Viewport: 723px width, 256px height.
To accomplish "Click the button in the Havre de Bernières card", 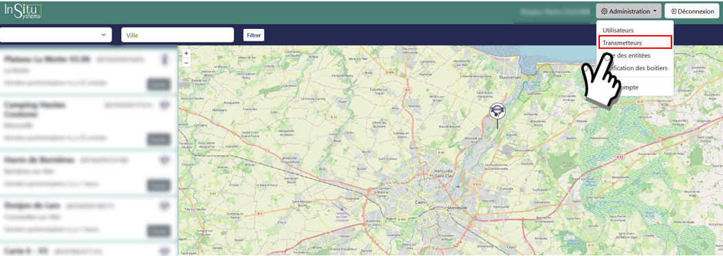I will tap(159, 185).
